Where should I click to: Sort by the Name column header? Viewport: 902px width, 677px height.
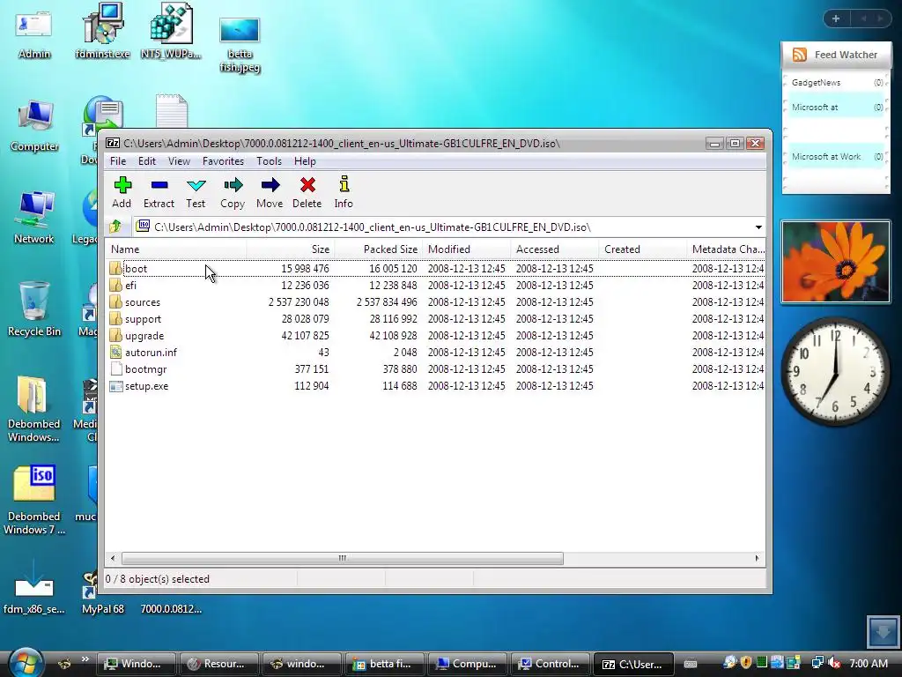pyautogui.click(x=176, y=249)
